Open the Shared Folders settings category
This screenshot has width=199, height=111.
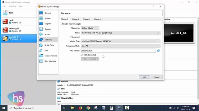pos(48,56)
